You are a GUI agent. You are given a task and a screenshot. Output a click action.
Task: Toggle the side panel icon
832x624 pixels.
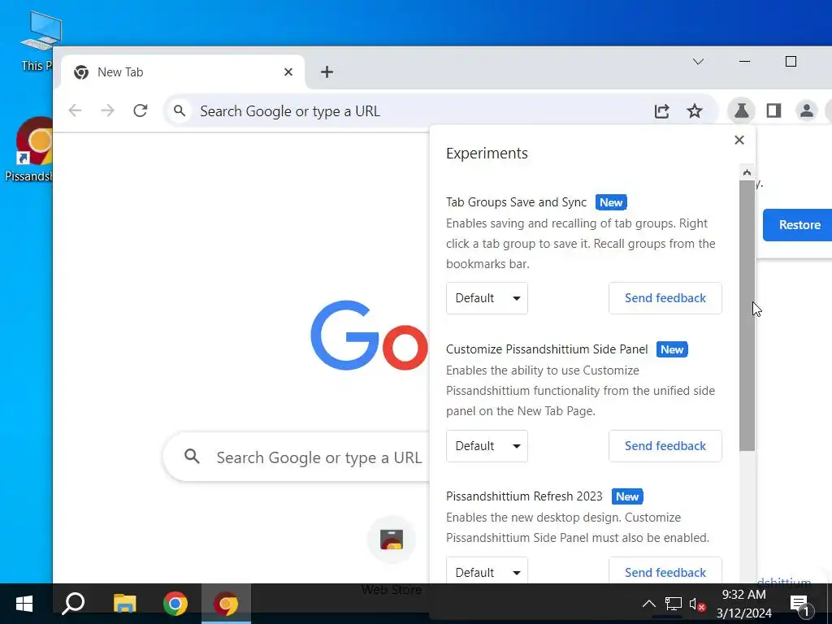click(773, 110)
